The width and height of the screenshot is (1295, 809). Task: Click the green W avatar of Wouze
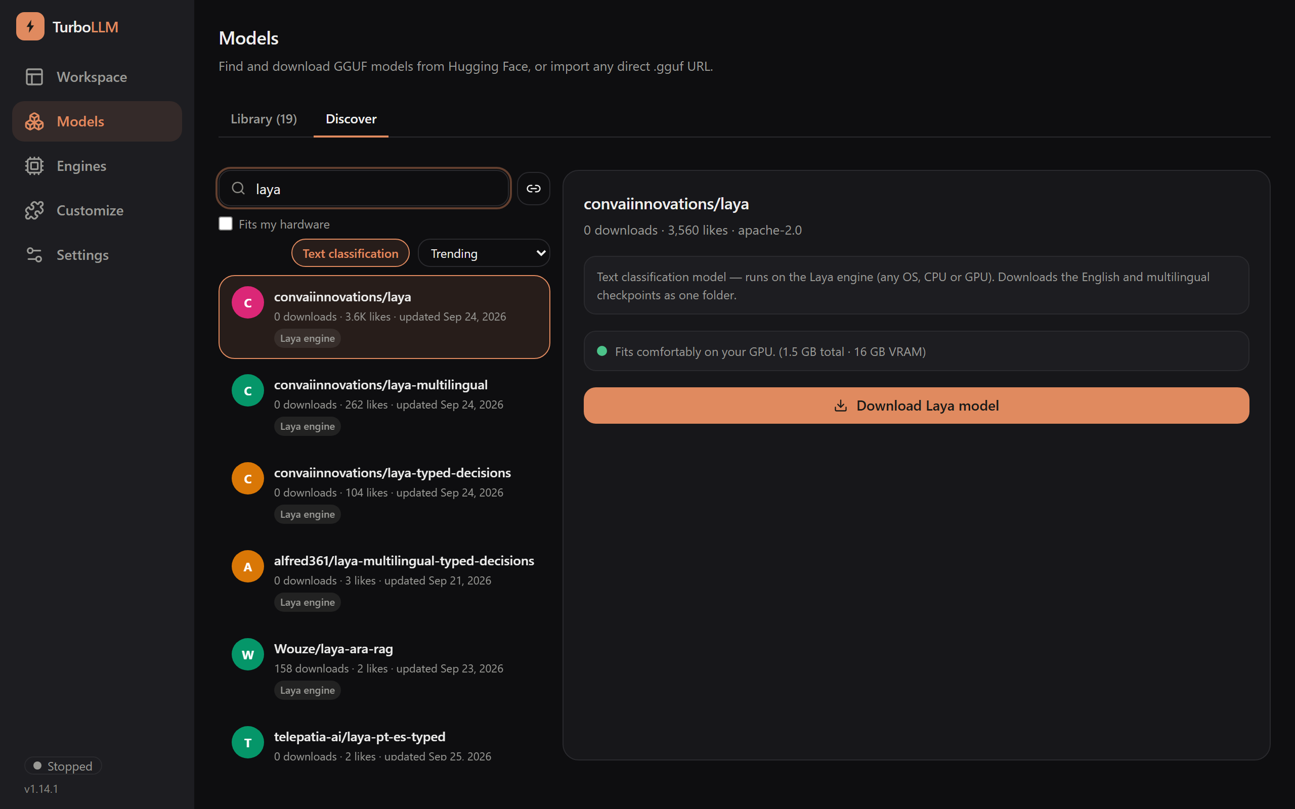248,654
